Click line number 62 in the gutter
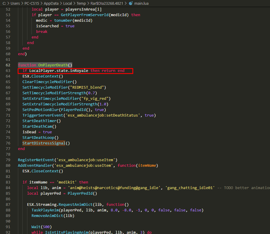Image resolution: width=270 pixels, height=234 pixels. pos(8,65)
